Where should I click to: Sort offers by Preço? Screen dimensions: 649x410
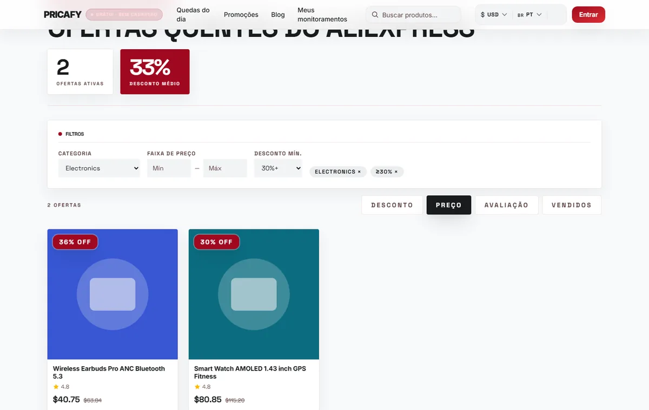449,205
